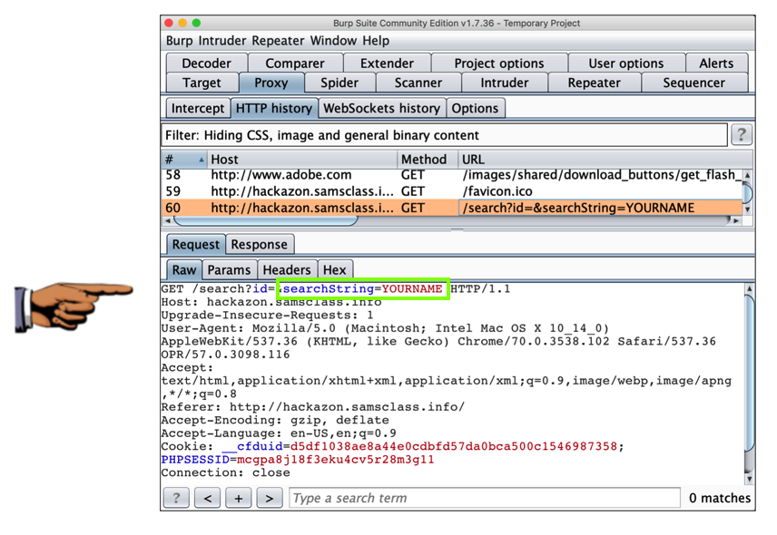Click the plus button beside search
This screenshot has width=777, height=535.
238,498
